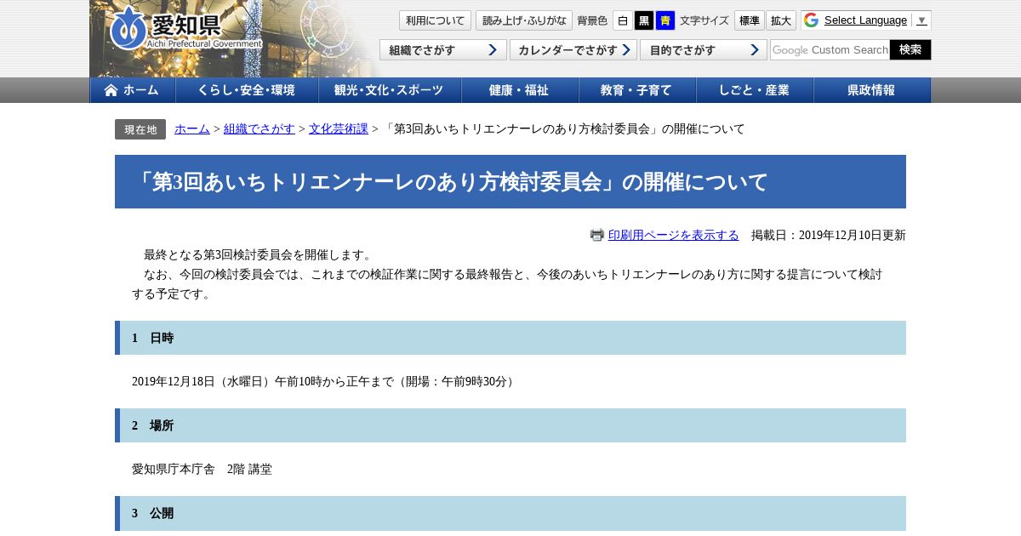Focus the Google Custom Search field
This screenshot has height=536, width=1021.
[x=830, y=50]
